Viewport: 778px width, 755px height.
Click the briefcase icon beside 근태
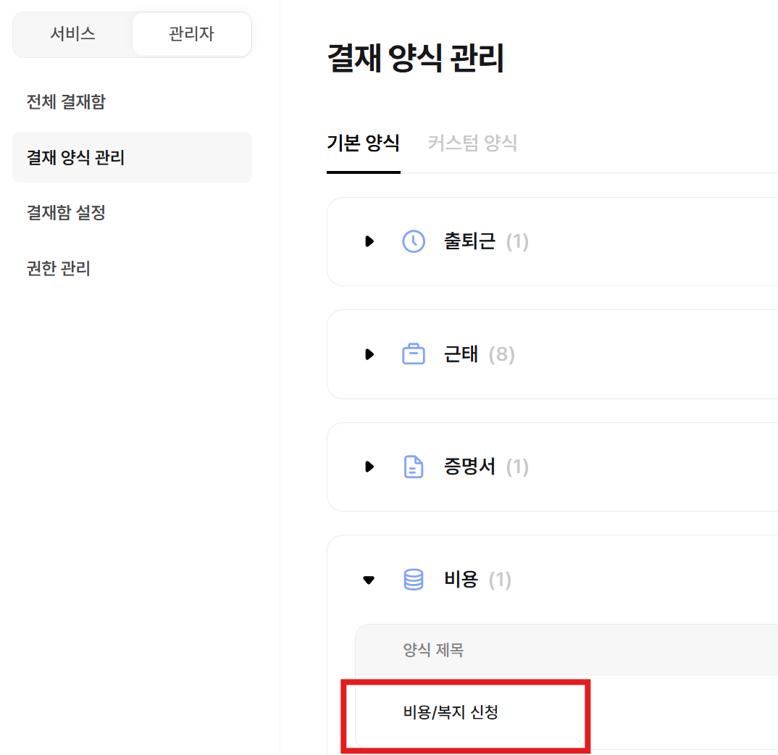pos(414,354)
